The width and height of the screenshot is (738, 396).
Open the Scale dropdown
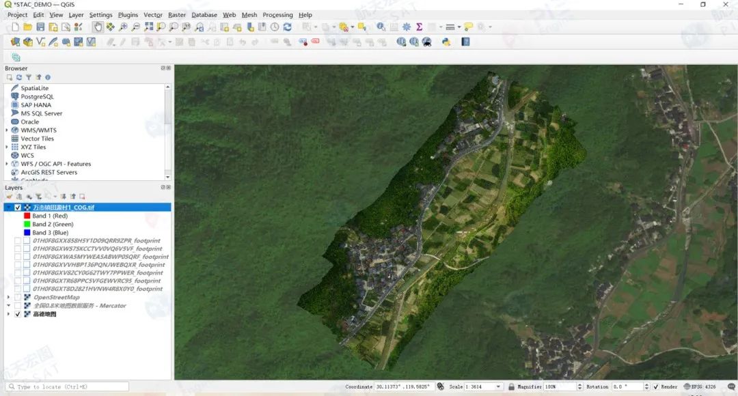498,386
